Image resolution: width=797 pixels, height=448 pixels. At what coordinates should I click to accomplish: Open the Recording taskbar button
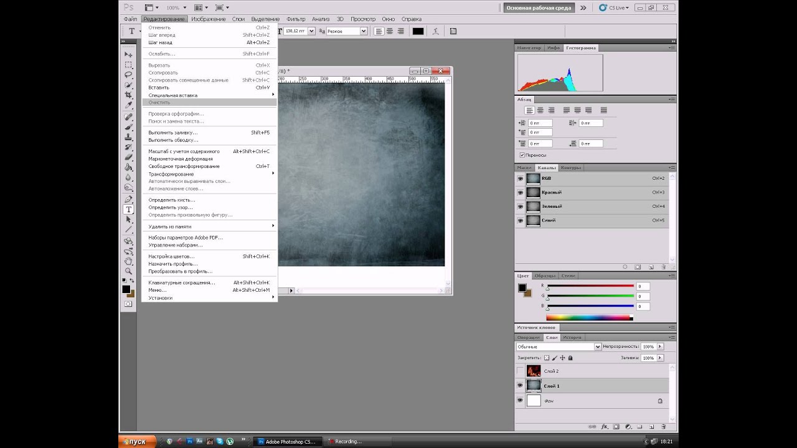pos(359,442)
